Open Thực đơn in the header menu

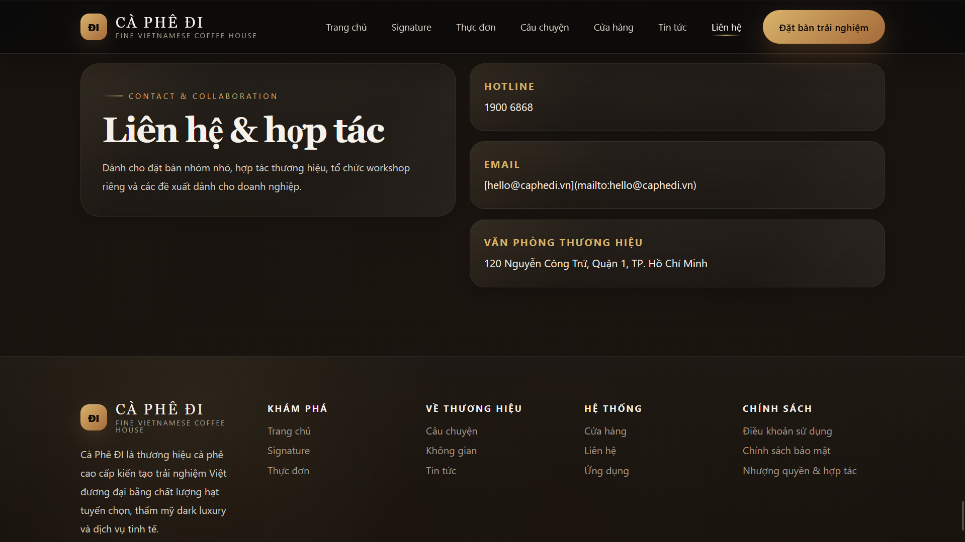pyautogui.click(x=475, y=28)
